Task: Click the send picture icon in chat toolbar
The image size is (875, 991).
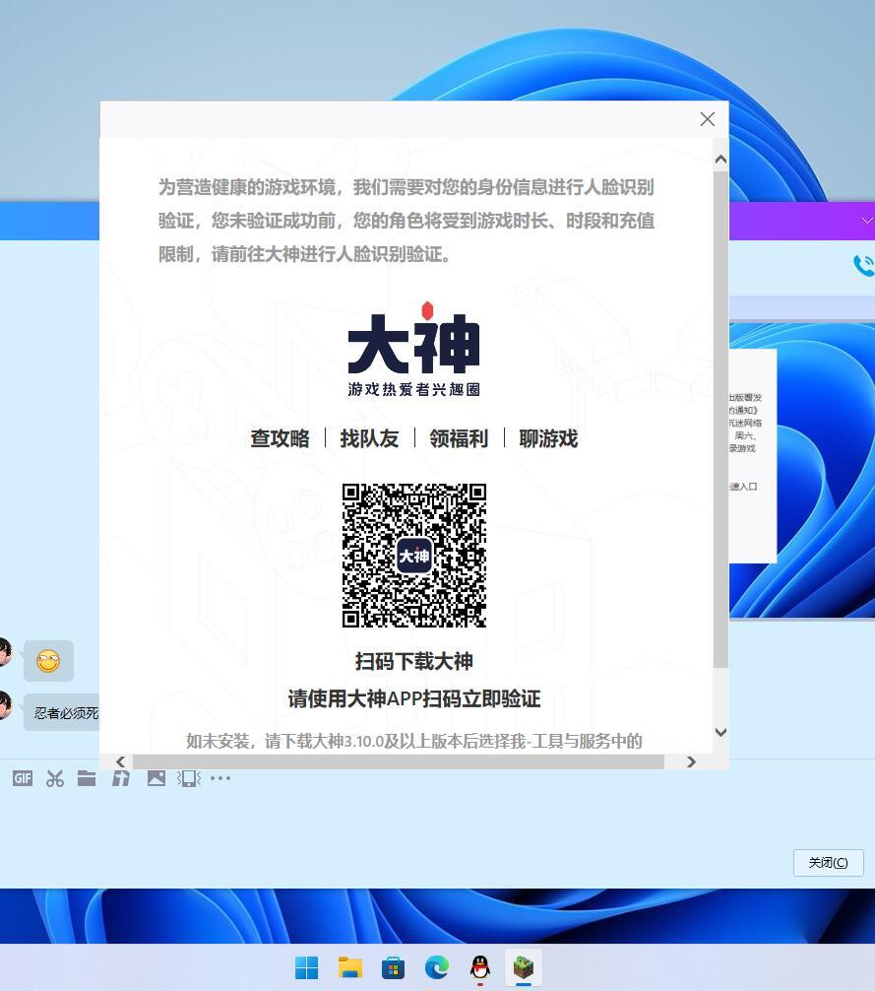Action: [x=156, y=778]
